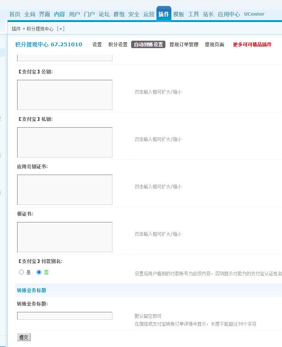Image resolution: width=282 pixels, height=347 pixels.
Task: Click the 【支付宝】公钥 text area
Action: pos(64,95)
